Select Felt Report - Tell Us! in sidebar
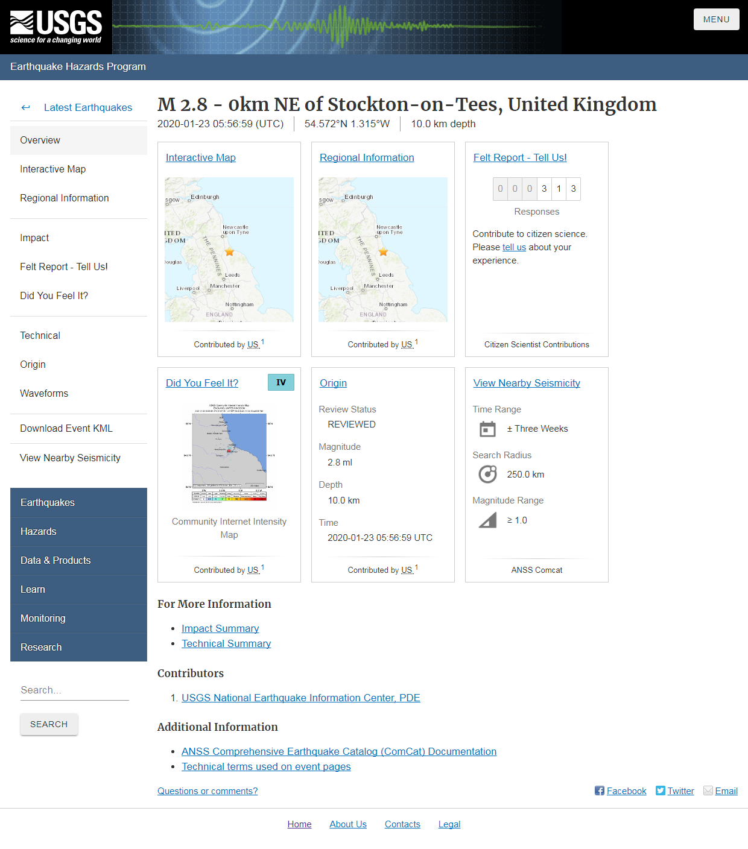 tap(78, 267)
